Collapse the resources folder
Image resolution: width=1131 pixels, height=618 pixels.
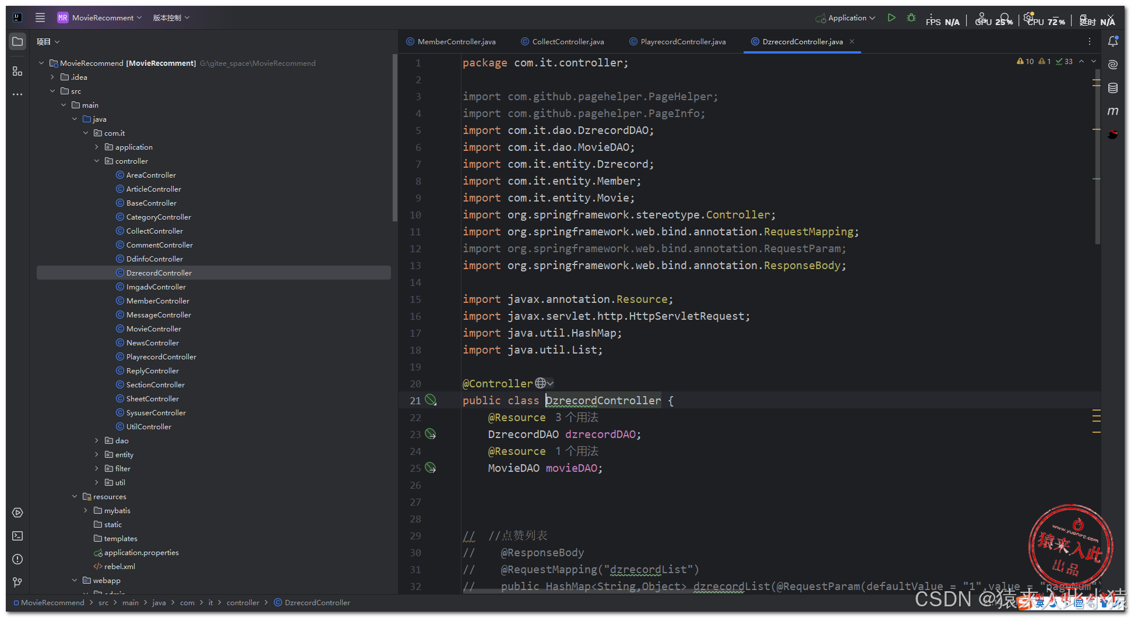75,496
